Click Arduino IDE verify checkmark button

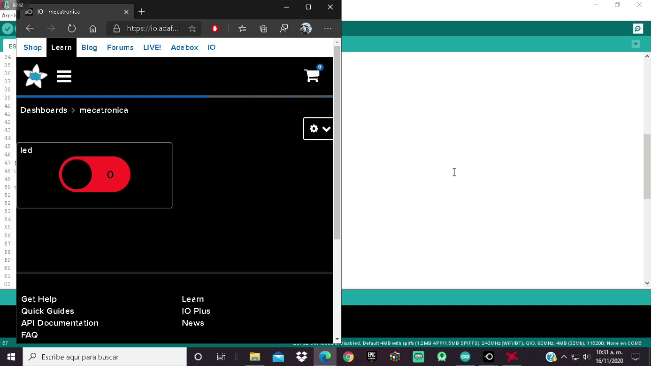[x=8, y=28]
